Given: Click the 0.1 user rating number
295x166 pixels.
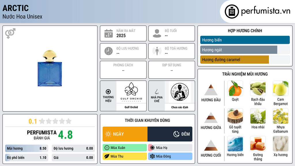Looking at the screenshot, I should (33, 121).
